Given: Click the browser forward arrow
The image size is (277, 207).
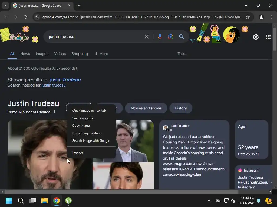Looking at the screenshot, I should 16,17.
